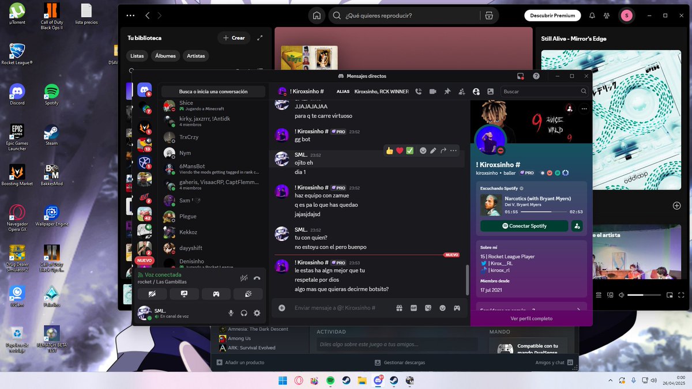
Task: Forward the hovered message arrow icon
Action: pos(443,150)
